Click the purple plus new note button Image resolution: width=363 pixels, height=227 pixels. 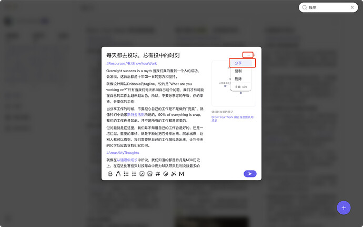pyautogui.click(x=344, y=208)
